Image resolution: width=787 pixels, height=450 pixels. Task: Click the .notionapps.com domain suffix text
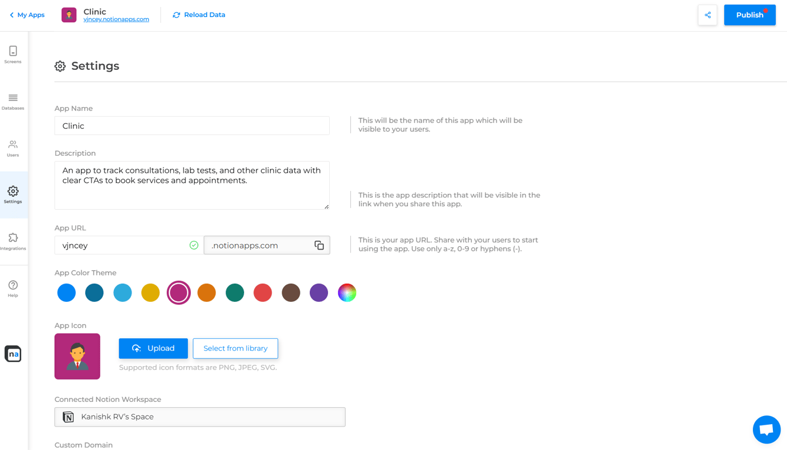pyautogui.click(x=245, y=246)
